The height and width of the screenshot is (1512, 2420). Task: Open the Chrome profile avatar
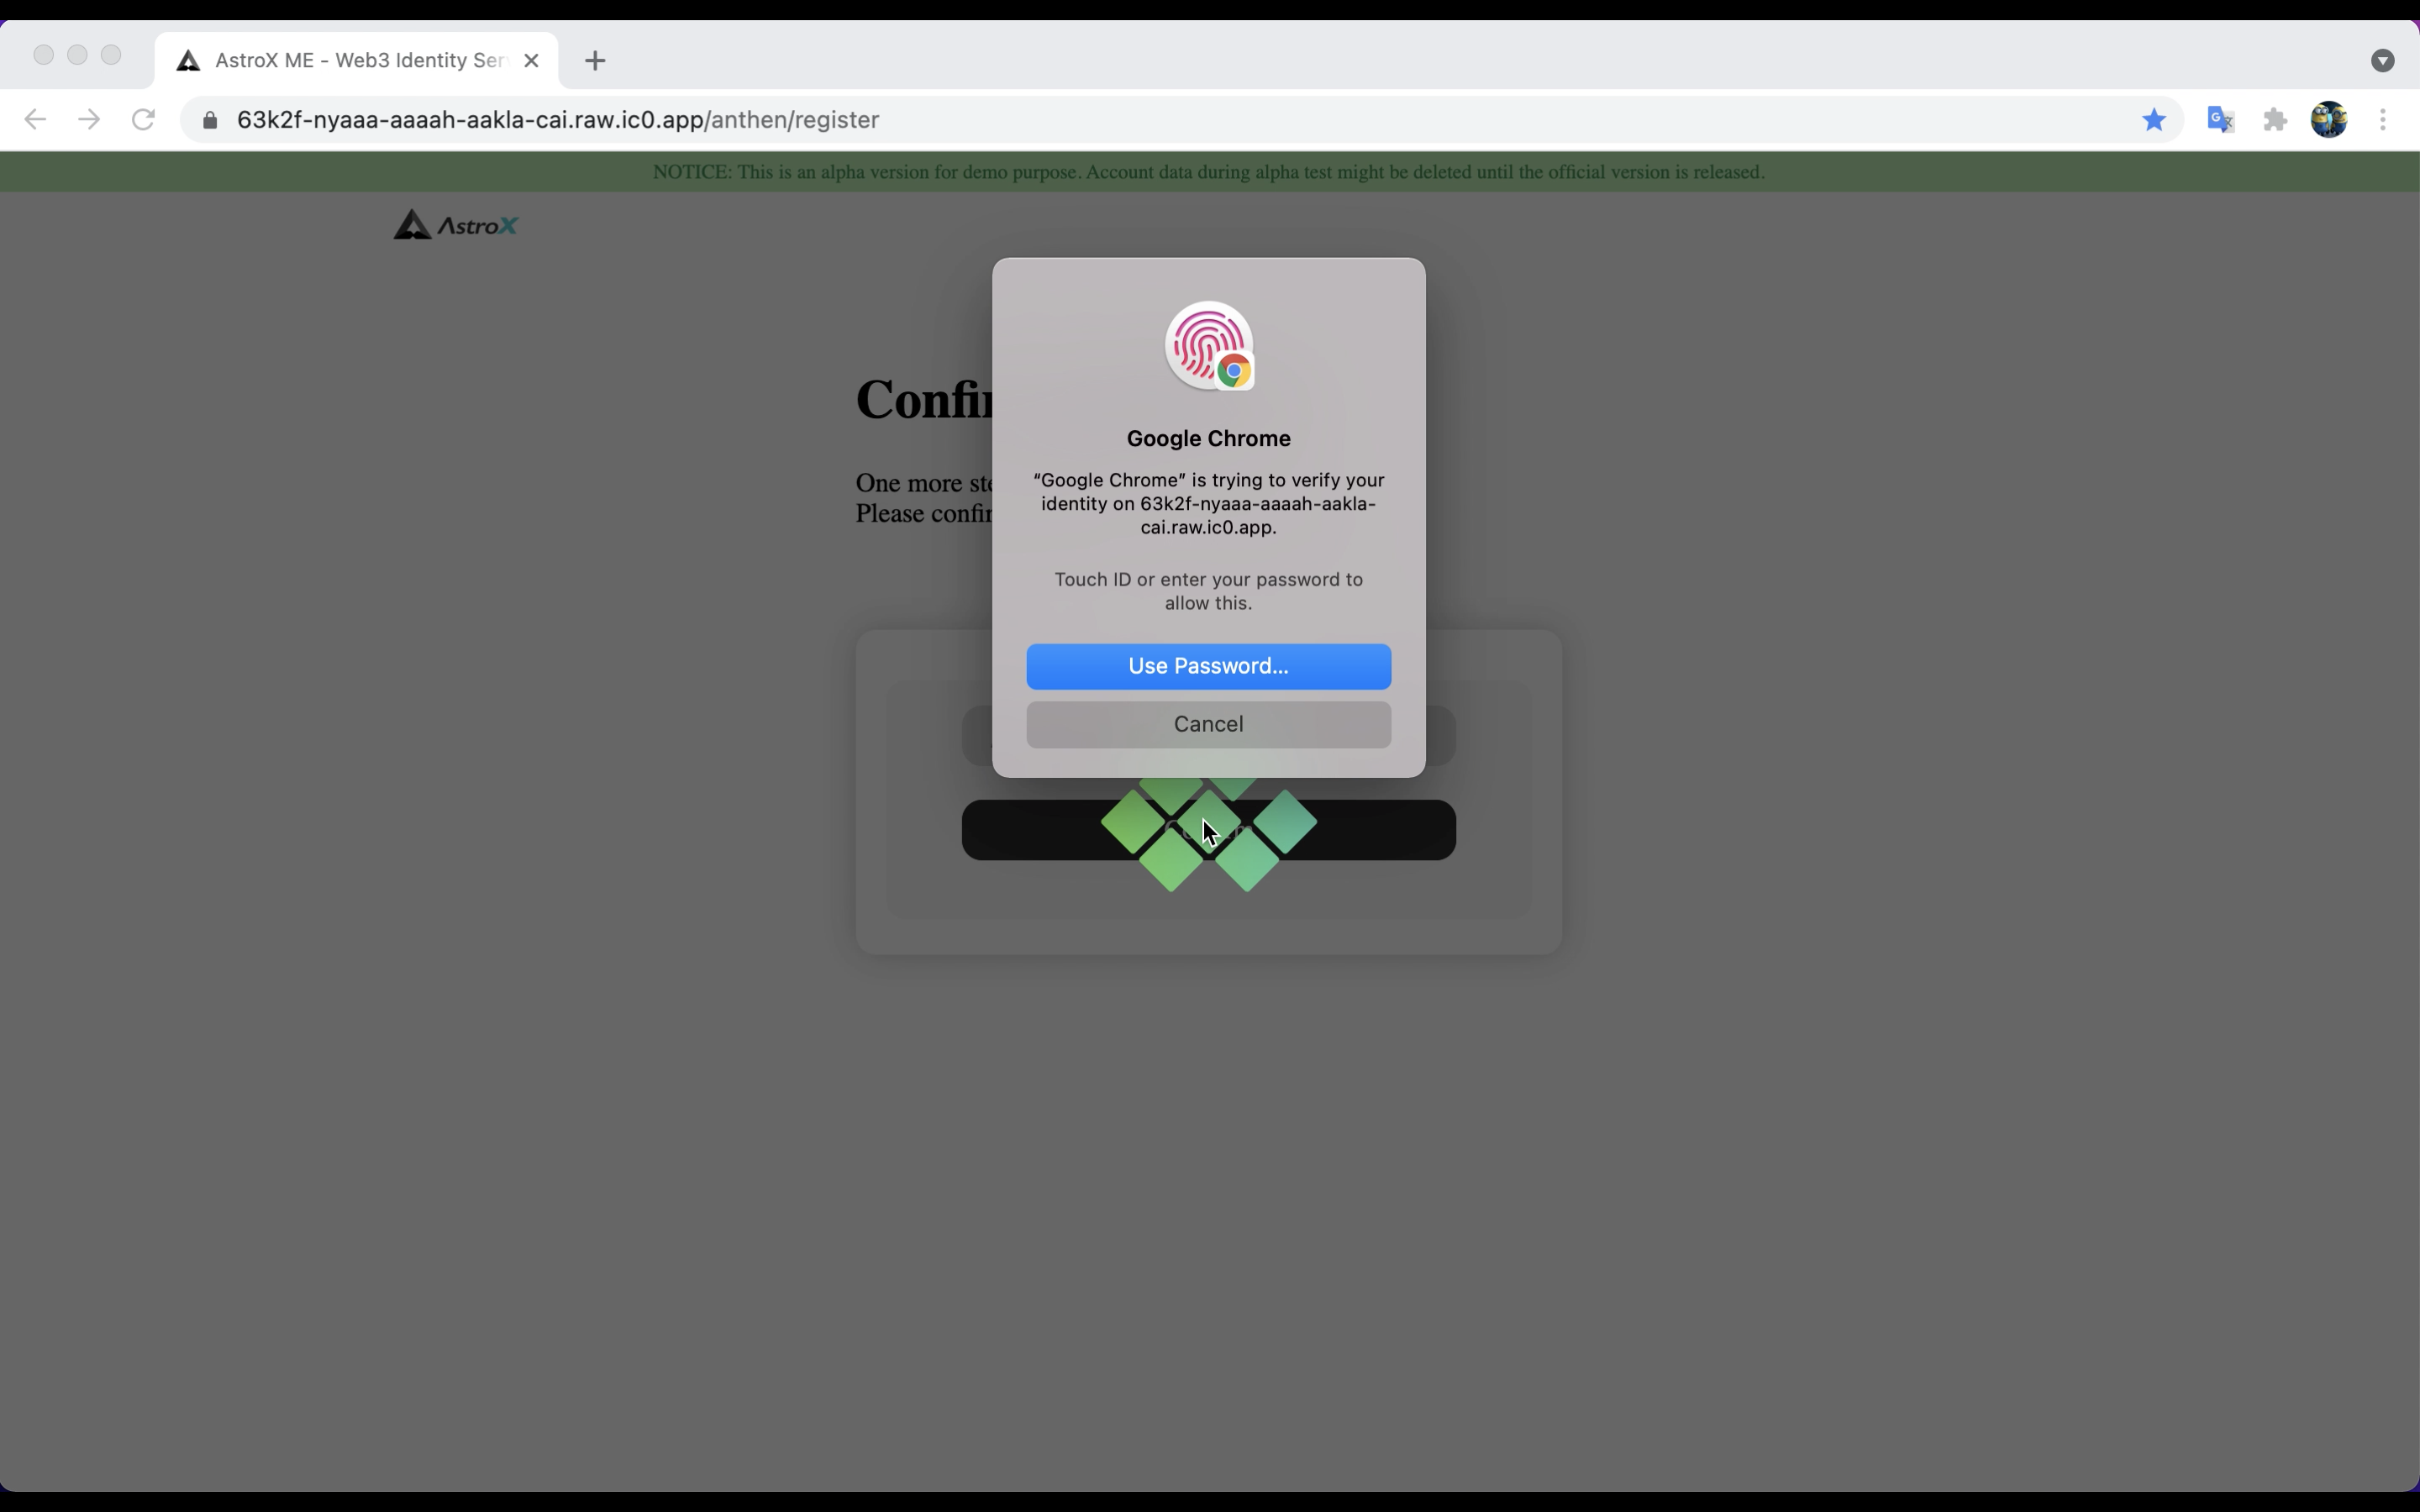2329,120
